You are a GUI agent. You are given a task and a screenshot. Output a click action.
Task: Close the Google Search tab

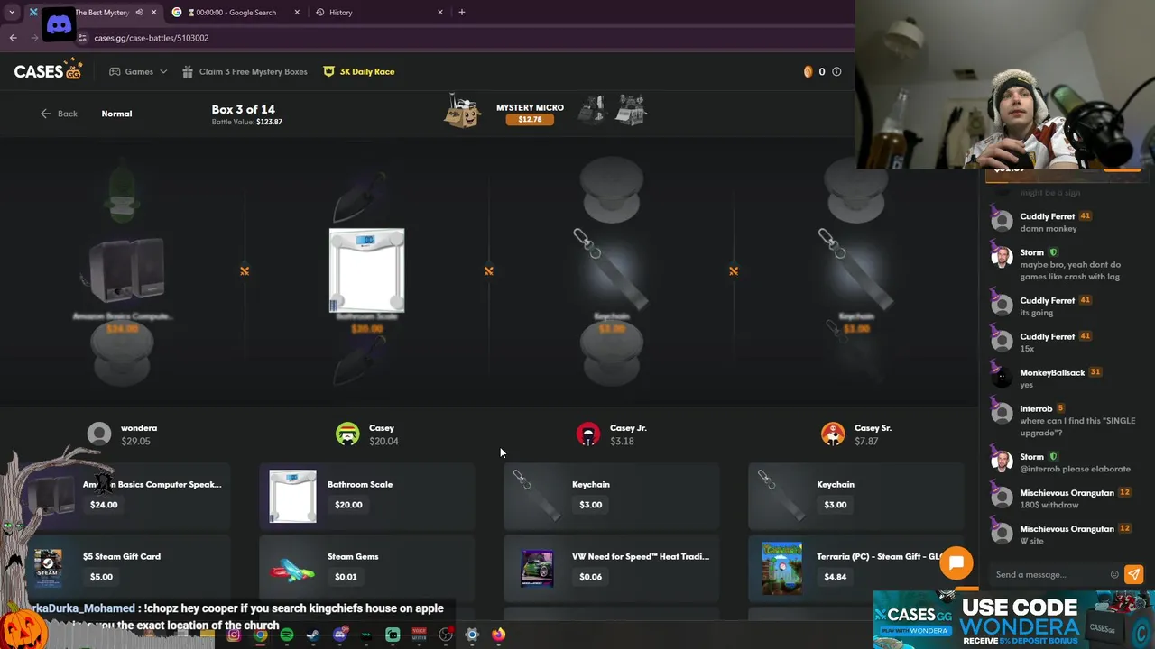point(295,13)
